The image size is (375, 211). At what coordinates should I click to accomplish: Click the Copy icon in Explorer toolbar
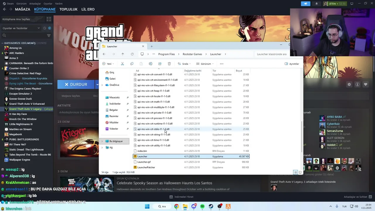(x=132, y=64)
